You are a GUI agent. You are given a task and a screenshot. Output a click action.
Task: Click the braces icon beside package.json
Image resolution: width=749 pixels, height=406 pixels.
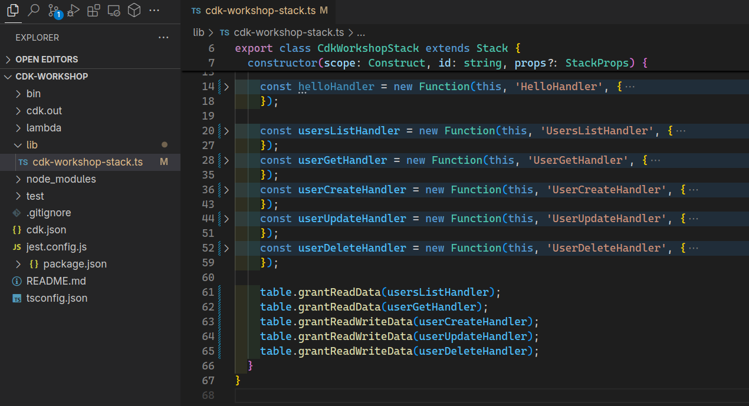point(34,264)
